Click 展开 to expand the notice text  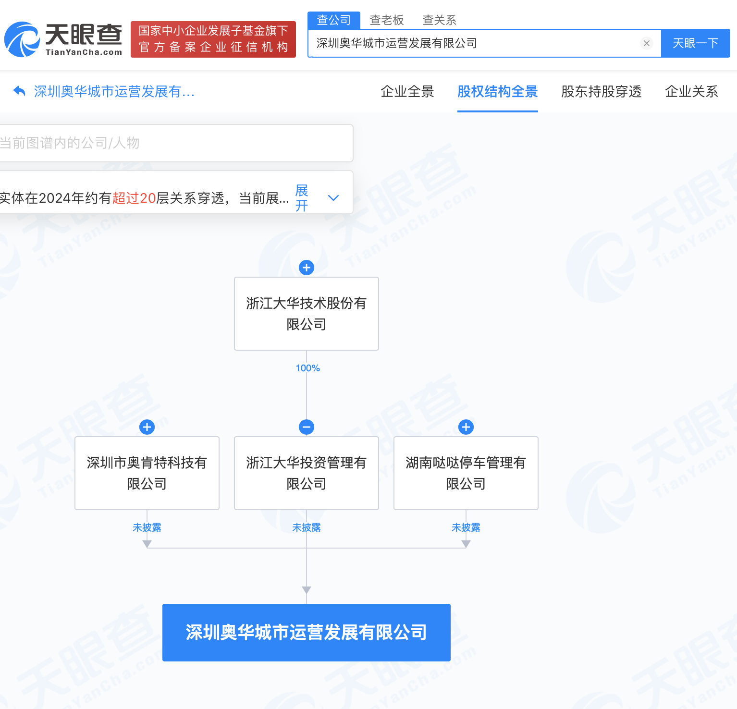[302, 198]
